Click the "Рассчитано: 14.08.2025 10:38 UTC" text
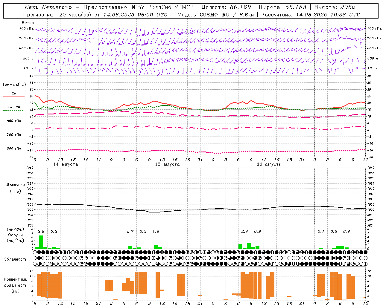Image resolution: width=383 pixels, height=306 pixels. pos(311,15)
